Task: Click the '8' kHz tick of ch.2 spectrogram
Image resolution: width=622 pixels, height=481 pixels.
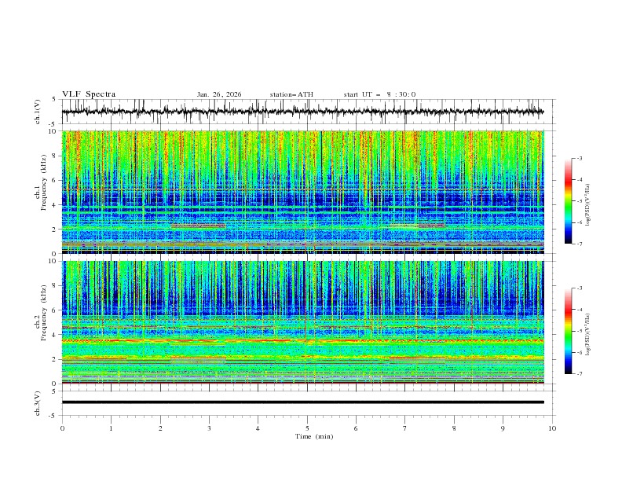Action: click(54, 286)
